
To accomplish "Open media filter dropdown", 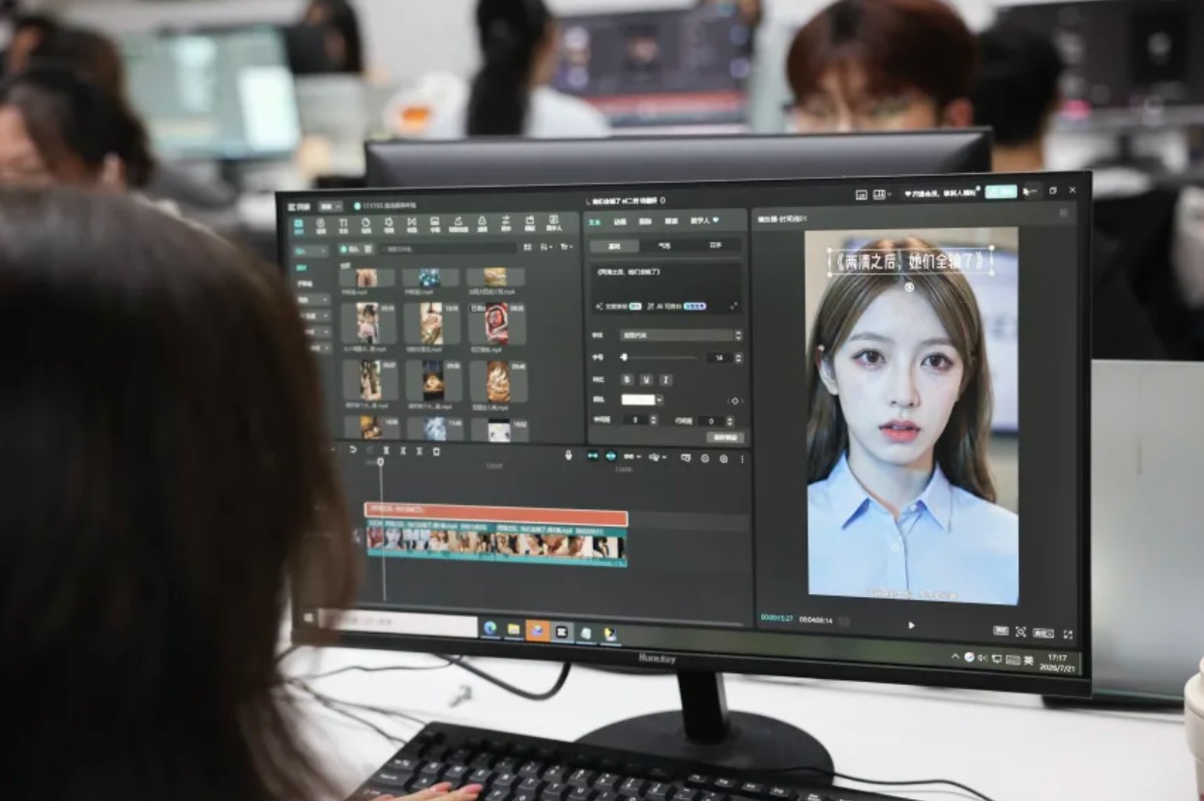I will click(x=567, y=247).
